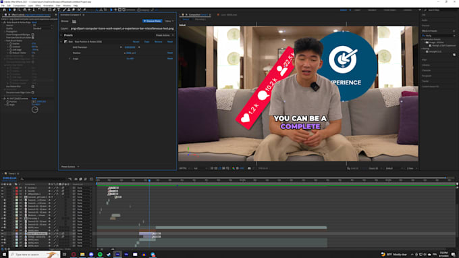The height and width of the screenshot is (258, 459).
Task: Open the Opera browser from taskbar
Action: 74,255
